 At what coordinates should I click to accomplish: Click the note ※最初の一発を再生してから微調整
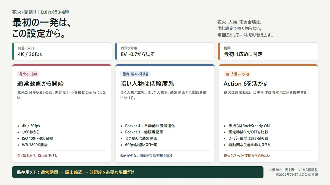(x=293, y=170)
